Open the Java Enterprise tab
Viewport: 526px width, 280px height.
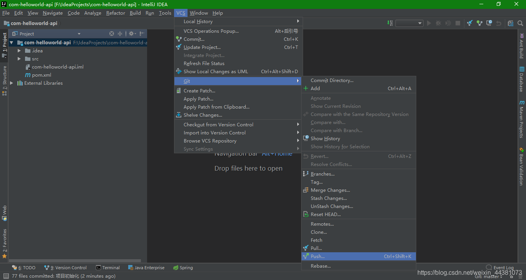(x=146, y=268)
